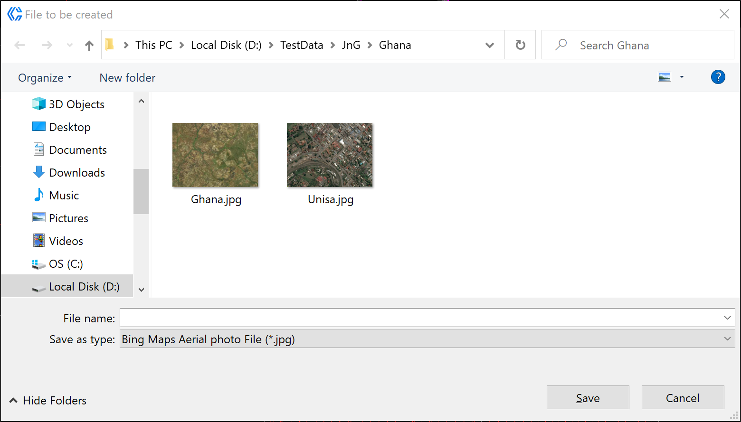Image resolution: width=741 pixels, height=422 pixels.
Task: Click the Up one level arrow
Action: click(x=89, y=46)
